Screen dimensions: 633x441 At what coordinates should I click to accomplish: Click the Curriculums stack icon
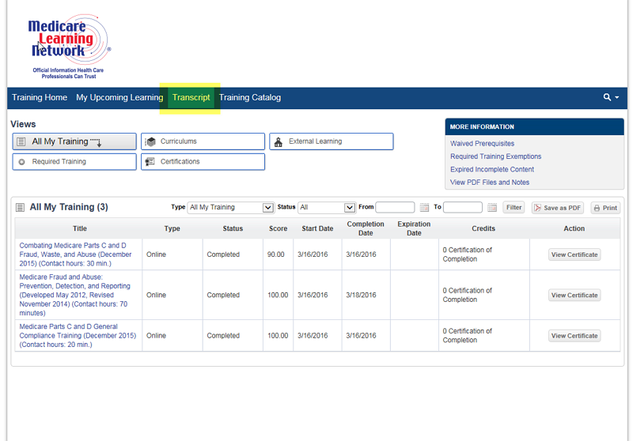click(150, 141)
